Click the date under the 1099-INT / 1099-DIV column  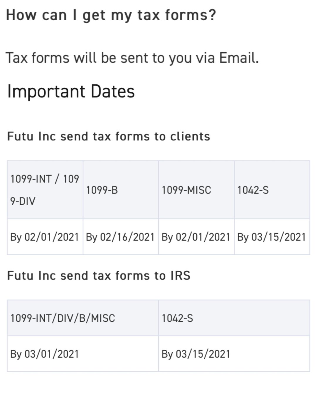click(x=45, y=237)
